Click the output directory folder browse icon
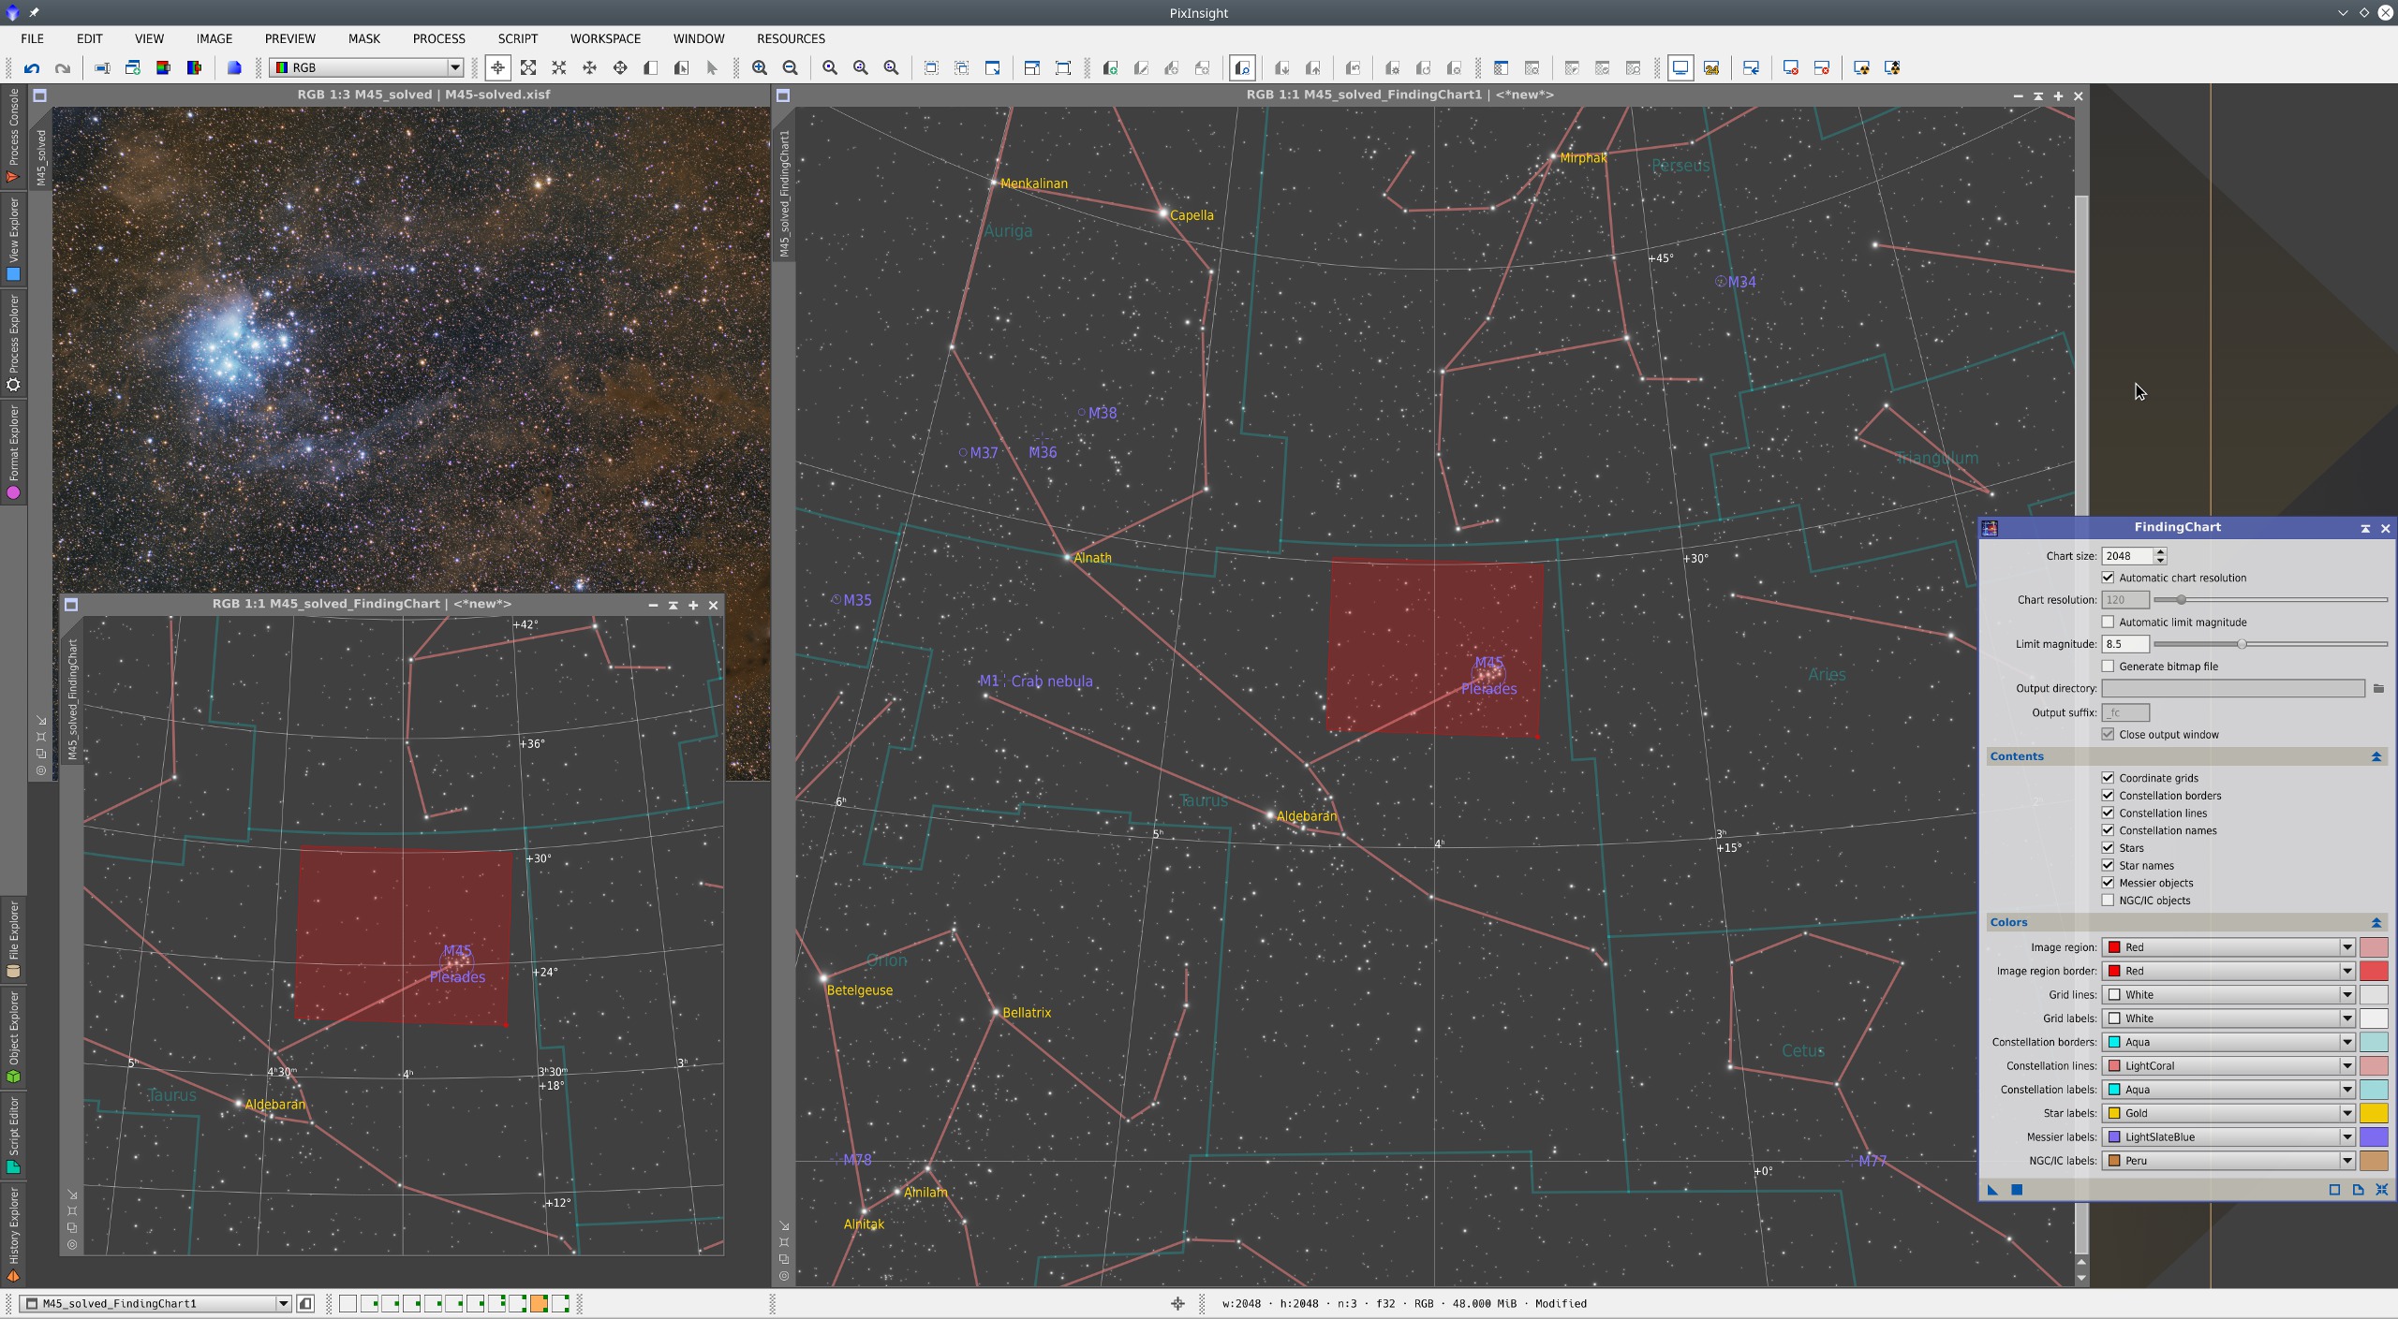The image size is (2398, 1319). coord(2377,689)
